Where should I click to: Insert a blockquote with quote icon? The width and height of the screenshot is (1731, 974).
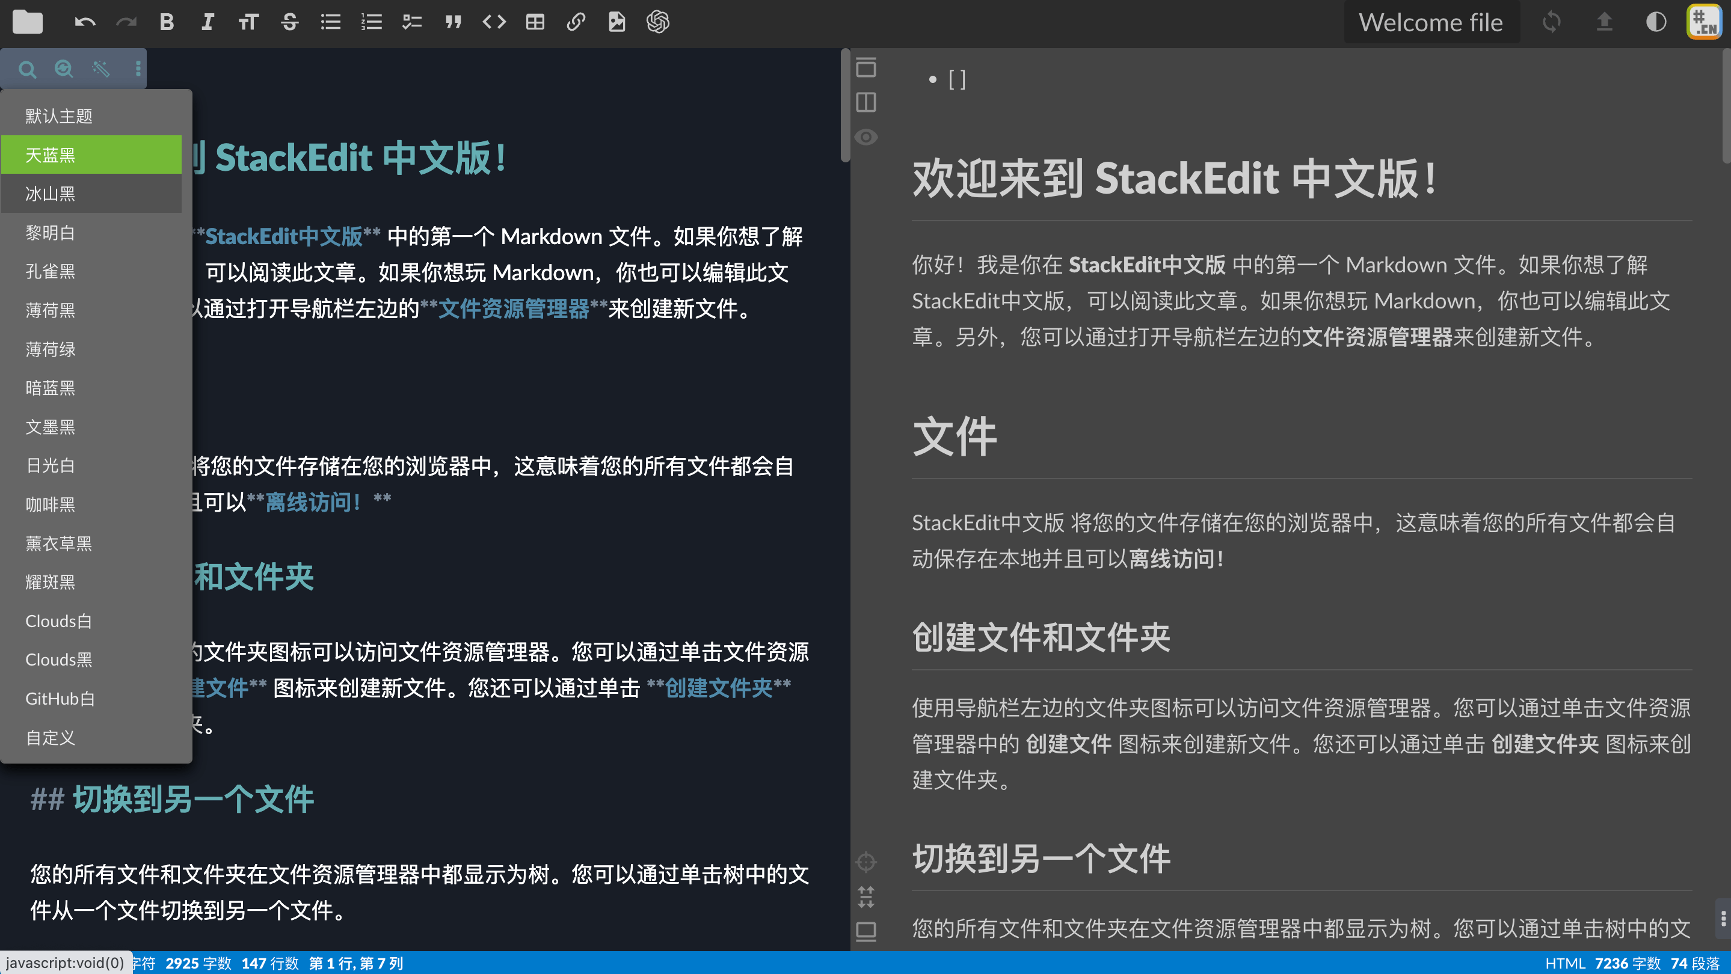point(454,22)
